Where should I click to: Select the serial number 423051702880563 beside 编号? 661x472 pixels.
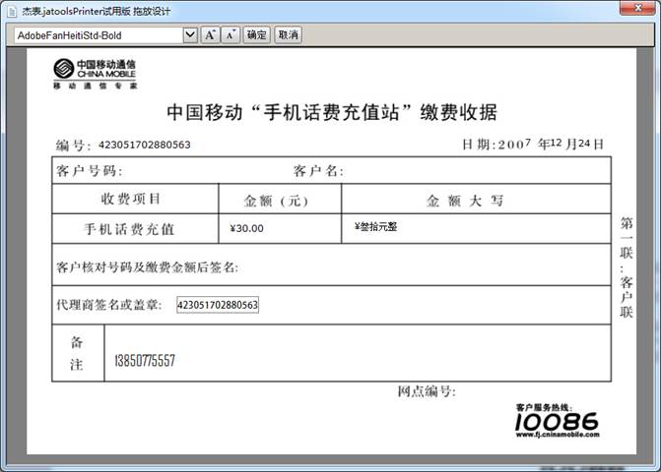(x=145, y=145)
